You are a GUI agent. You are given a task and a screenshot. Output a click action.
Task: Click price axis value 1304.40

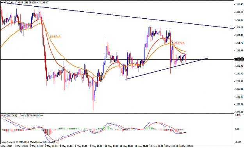coord(239,35)
